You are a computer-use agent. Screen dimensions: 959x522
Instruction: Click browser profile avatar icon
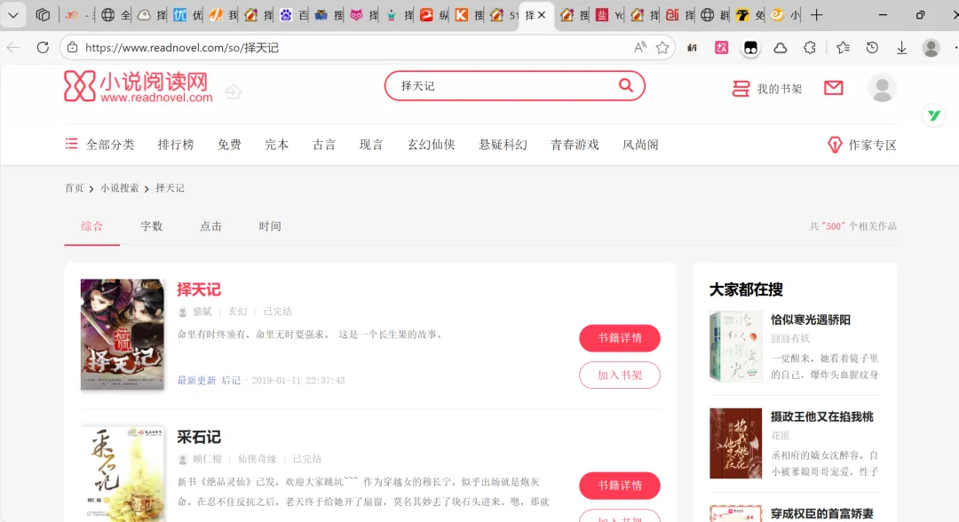pos(931,48)
